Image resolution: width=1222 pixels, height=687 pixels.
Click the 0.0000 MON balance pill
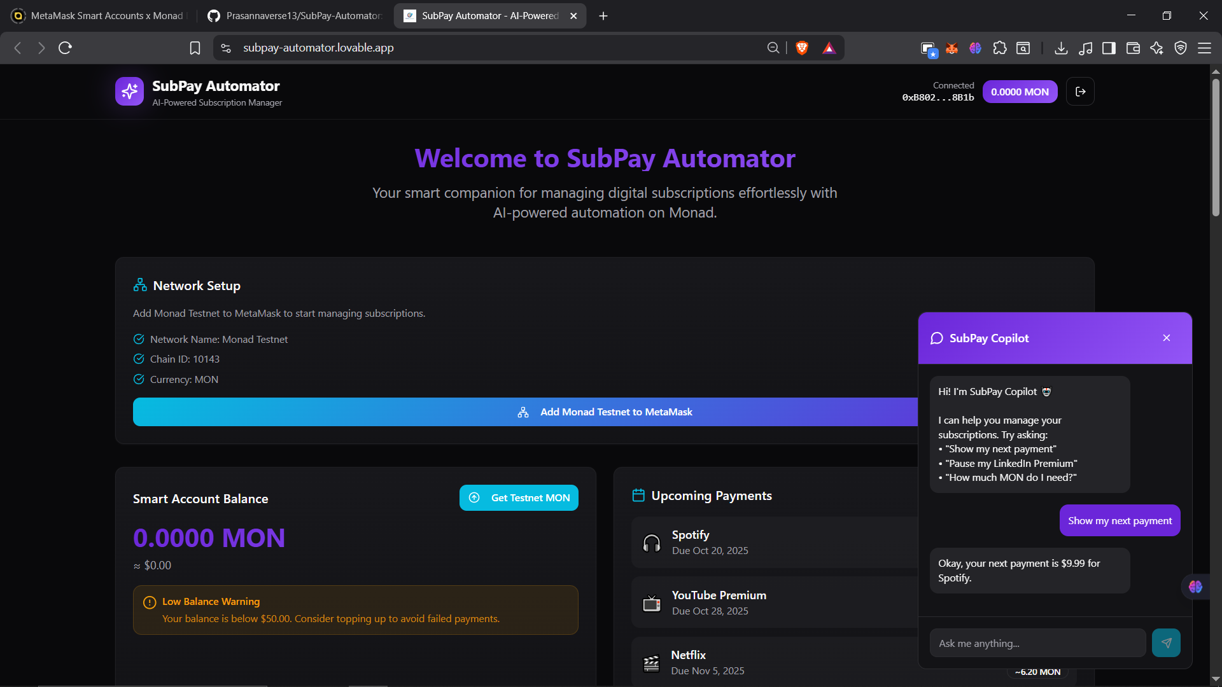(x=1020, y=92)
